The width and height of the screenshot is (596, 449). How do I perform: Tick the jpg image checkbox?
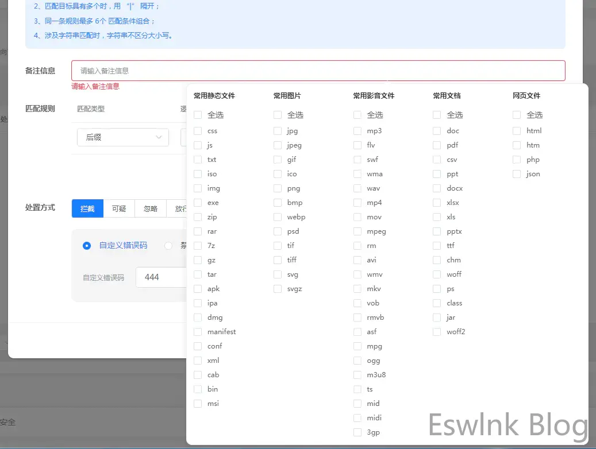tap(278, 131)
